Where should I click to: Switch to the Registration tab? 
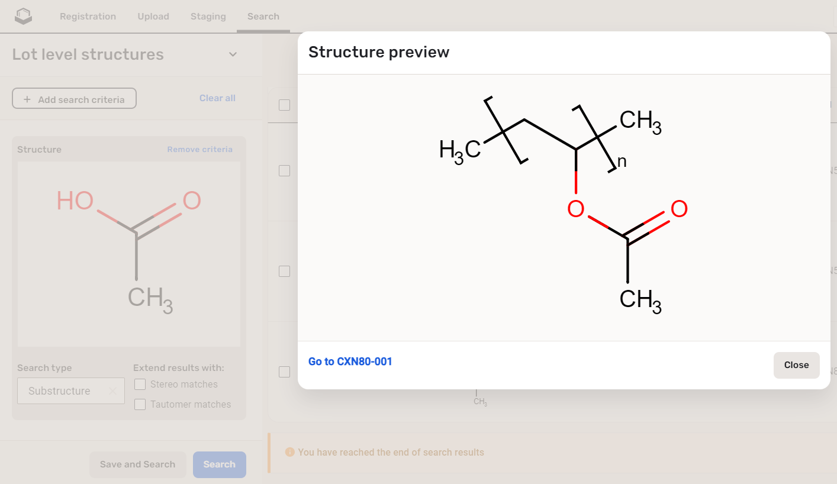[x=88, y=16]
